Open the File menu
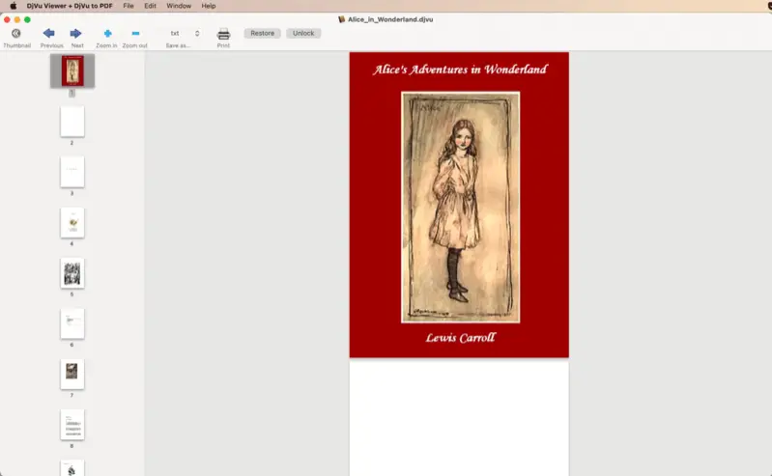The width and height of the screenshot is (772, 476). (x=129, y=6)
